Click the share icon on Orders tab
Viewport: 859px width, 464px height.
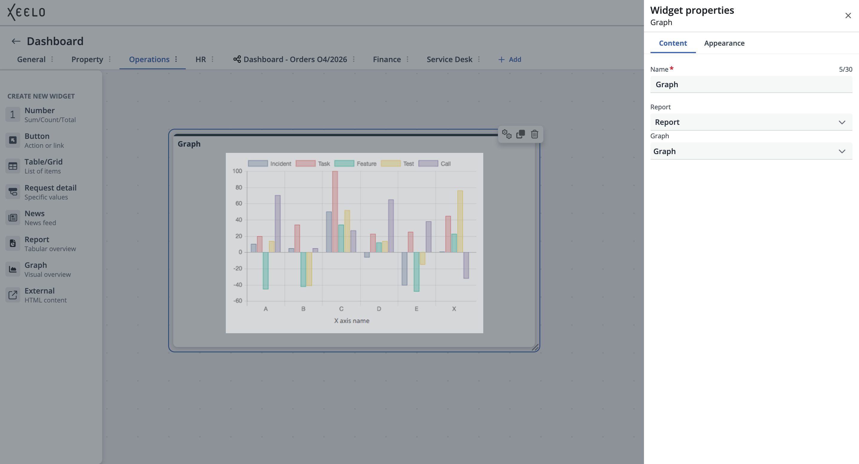pyautogui.click(x=237, y=59)
